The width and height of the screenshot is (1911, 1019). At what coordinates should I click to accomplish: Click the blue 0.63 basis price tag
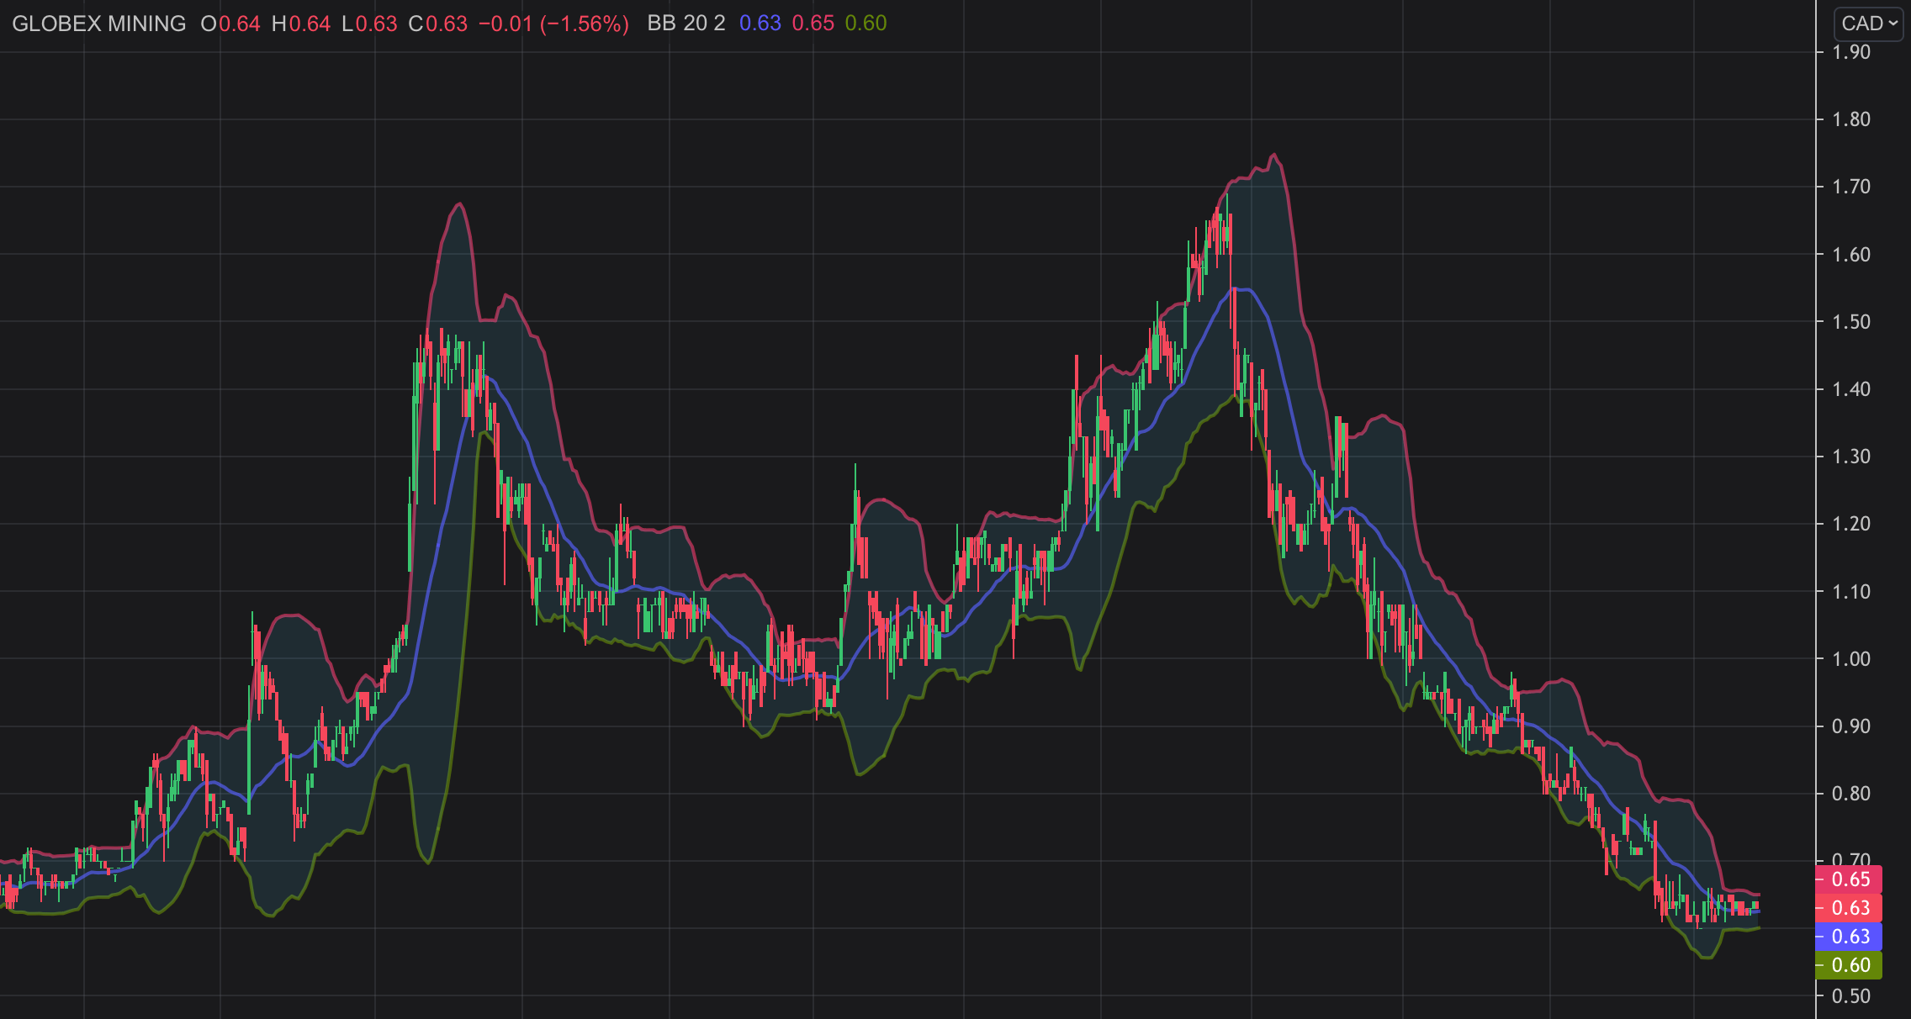coord(1850,937)
